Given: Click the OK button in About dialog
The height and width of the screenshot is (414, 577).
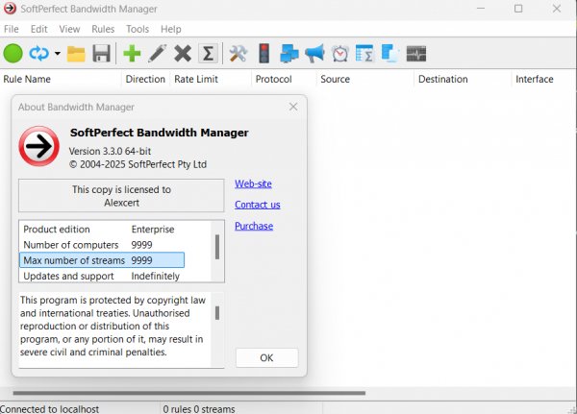Looking at the screenshot, I should [x=266, y=357].
